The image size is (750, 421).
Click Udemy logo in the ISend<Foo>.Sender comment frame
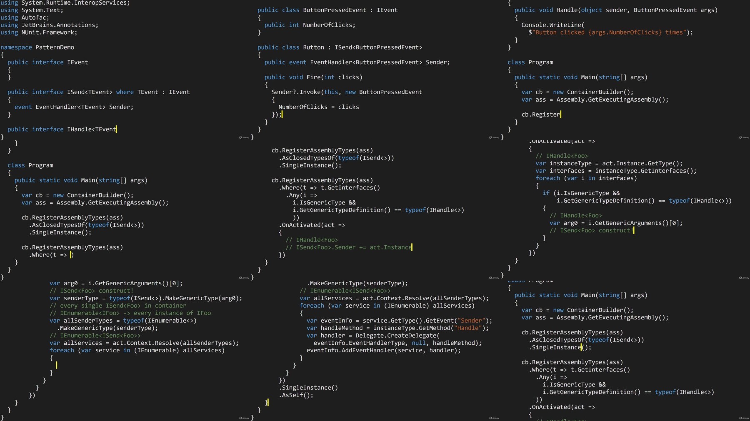coord(494,278)
